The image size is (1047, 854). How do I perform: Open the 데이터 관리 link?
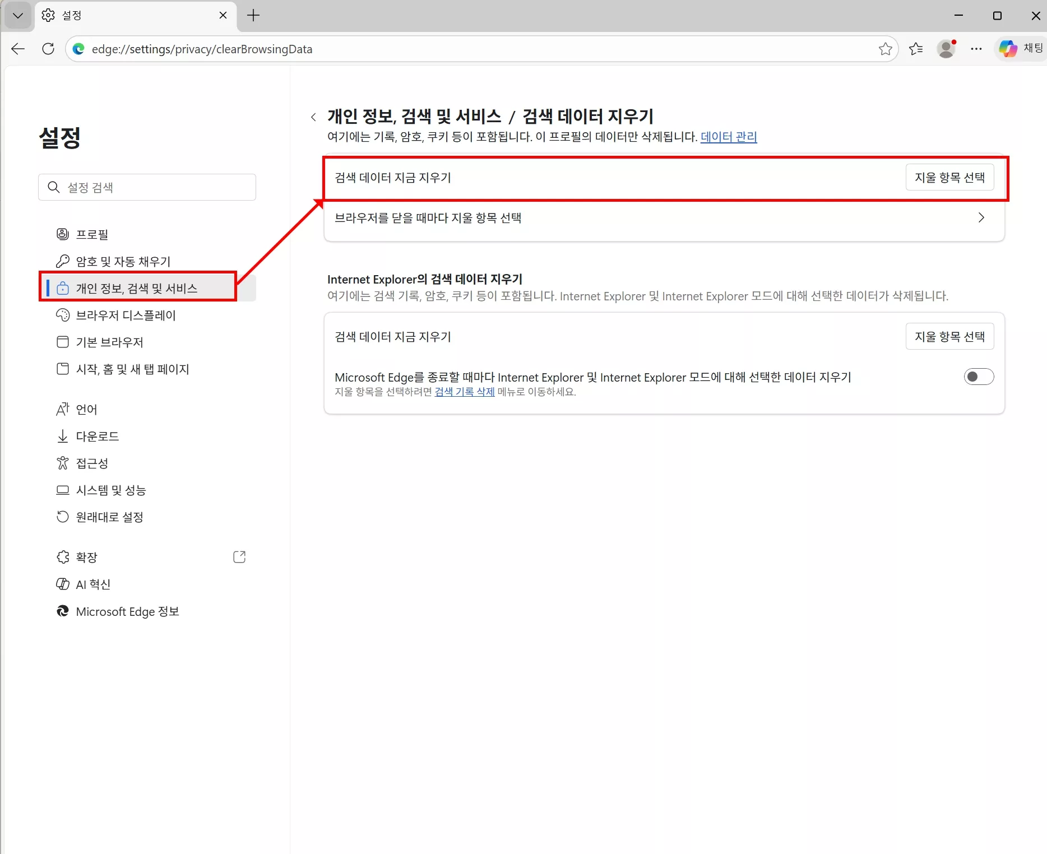coord(728,137)
